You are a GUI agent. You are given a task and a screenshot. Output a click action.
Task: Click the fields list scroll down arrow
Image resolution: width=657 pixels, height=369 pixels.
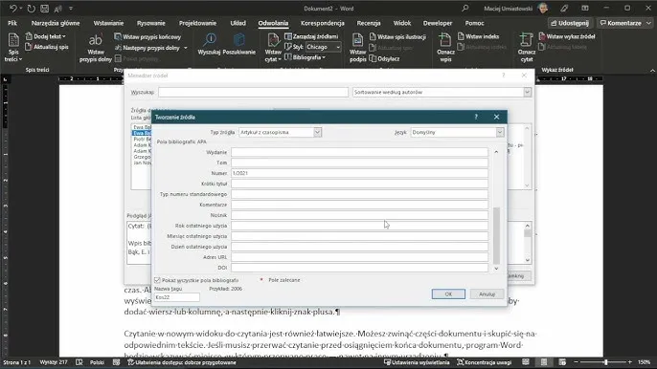[496, 269]
